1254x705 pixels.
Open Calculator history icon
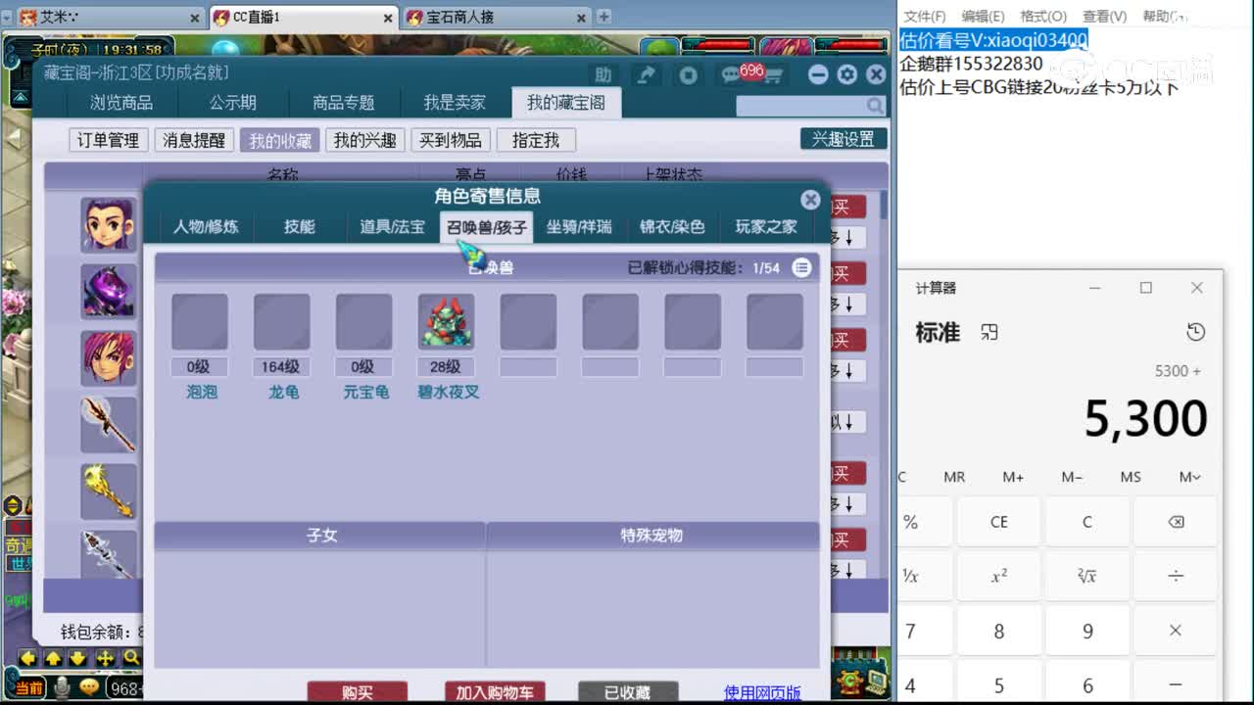pyautogui.click(x=1195, y=332)
